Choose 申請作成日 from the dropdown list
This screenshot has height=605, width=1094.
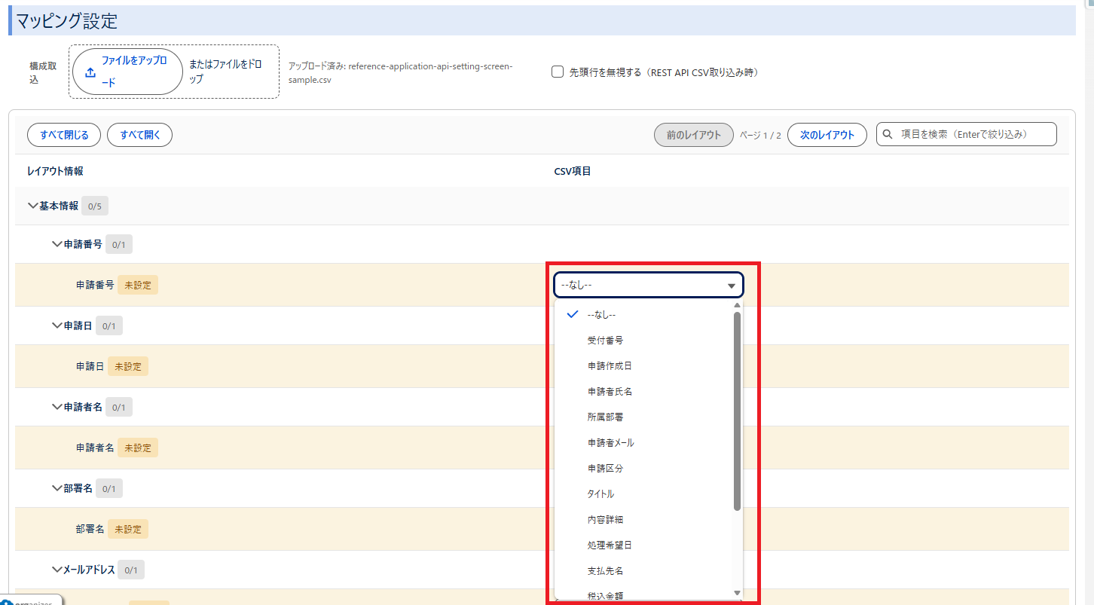click(644, 366)
